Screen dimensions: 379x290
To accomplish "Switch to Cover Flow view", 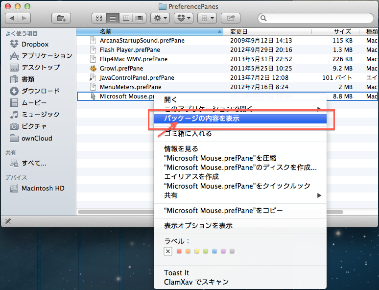I will point(139,18).
